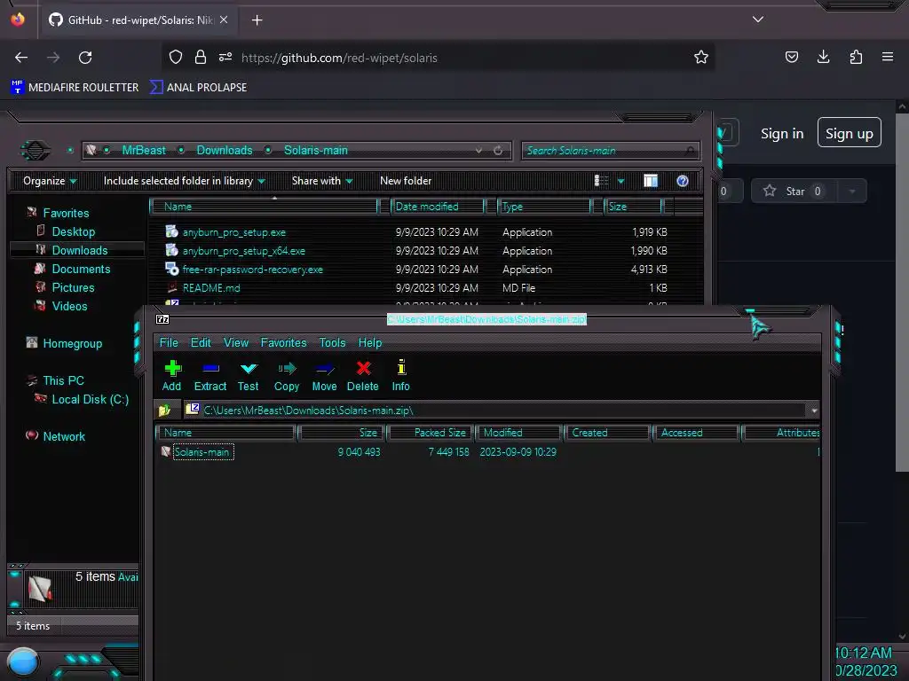Open the Tools menu in 7-Zip

coord(332,342)
